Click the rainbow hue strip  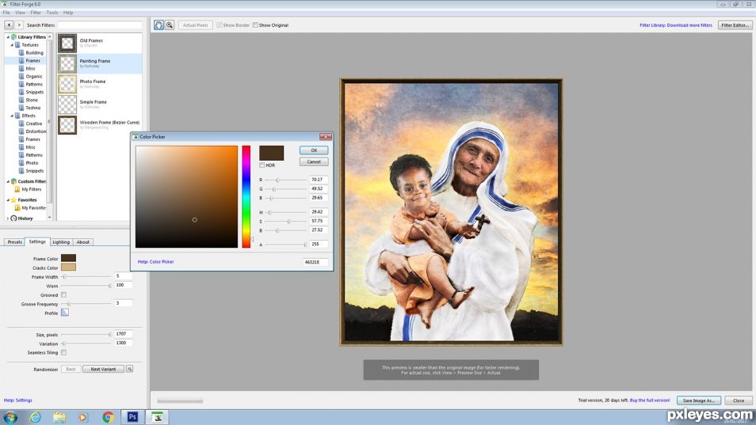[x=246, y=196]
